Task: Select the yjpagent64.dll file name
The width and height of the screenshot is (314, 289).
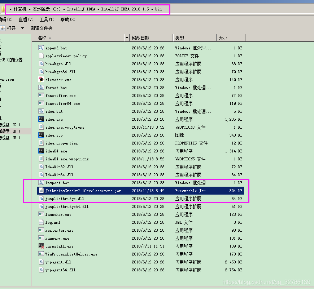Action: [60, 270]
